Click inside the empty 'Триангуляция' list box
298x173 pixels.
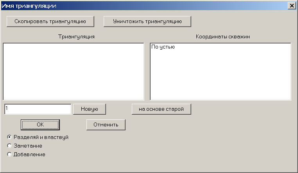tap(74, 72)
